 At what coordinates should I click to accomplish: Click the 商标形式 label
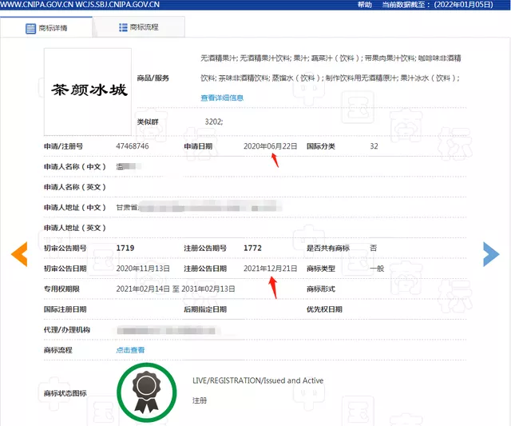[x=321, y=289]
